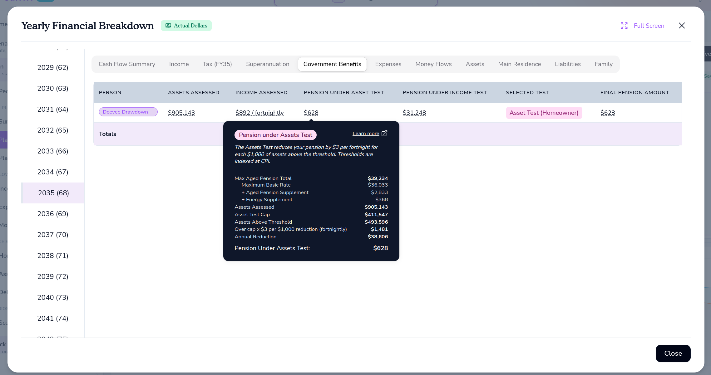Click the $905,143 assets assessed value

181,113
